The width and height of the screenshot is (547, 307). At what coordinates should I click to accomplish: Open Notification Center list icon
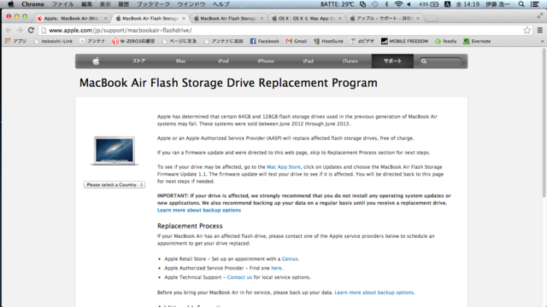click(534, 4)
